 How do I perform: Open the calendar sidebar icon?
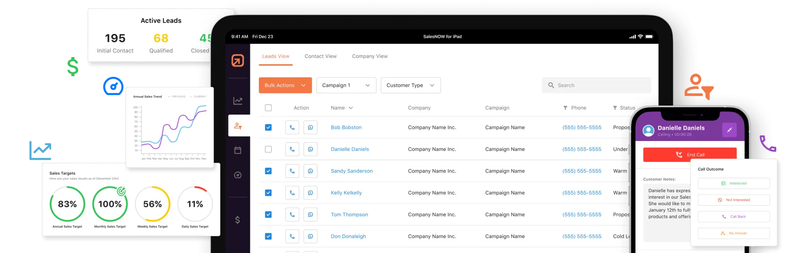click(237, 150)
